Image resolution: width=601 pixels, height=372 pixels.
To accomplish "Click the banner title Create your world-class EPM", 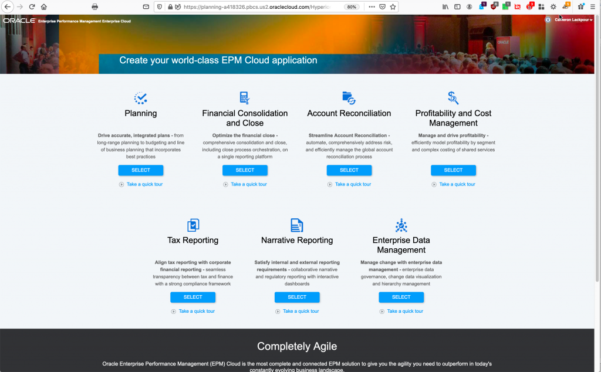I will [x=218, y=60].
